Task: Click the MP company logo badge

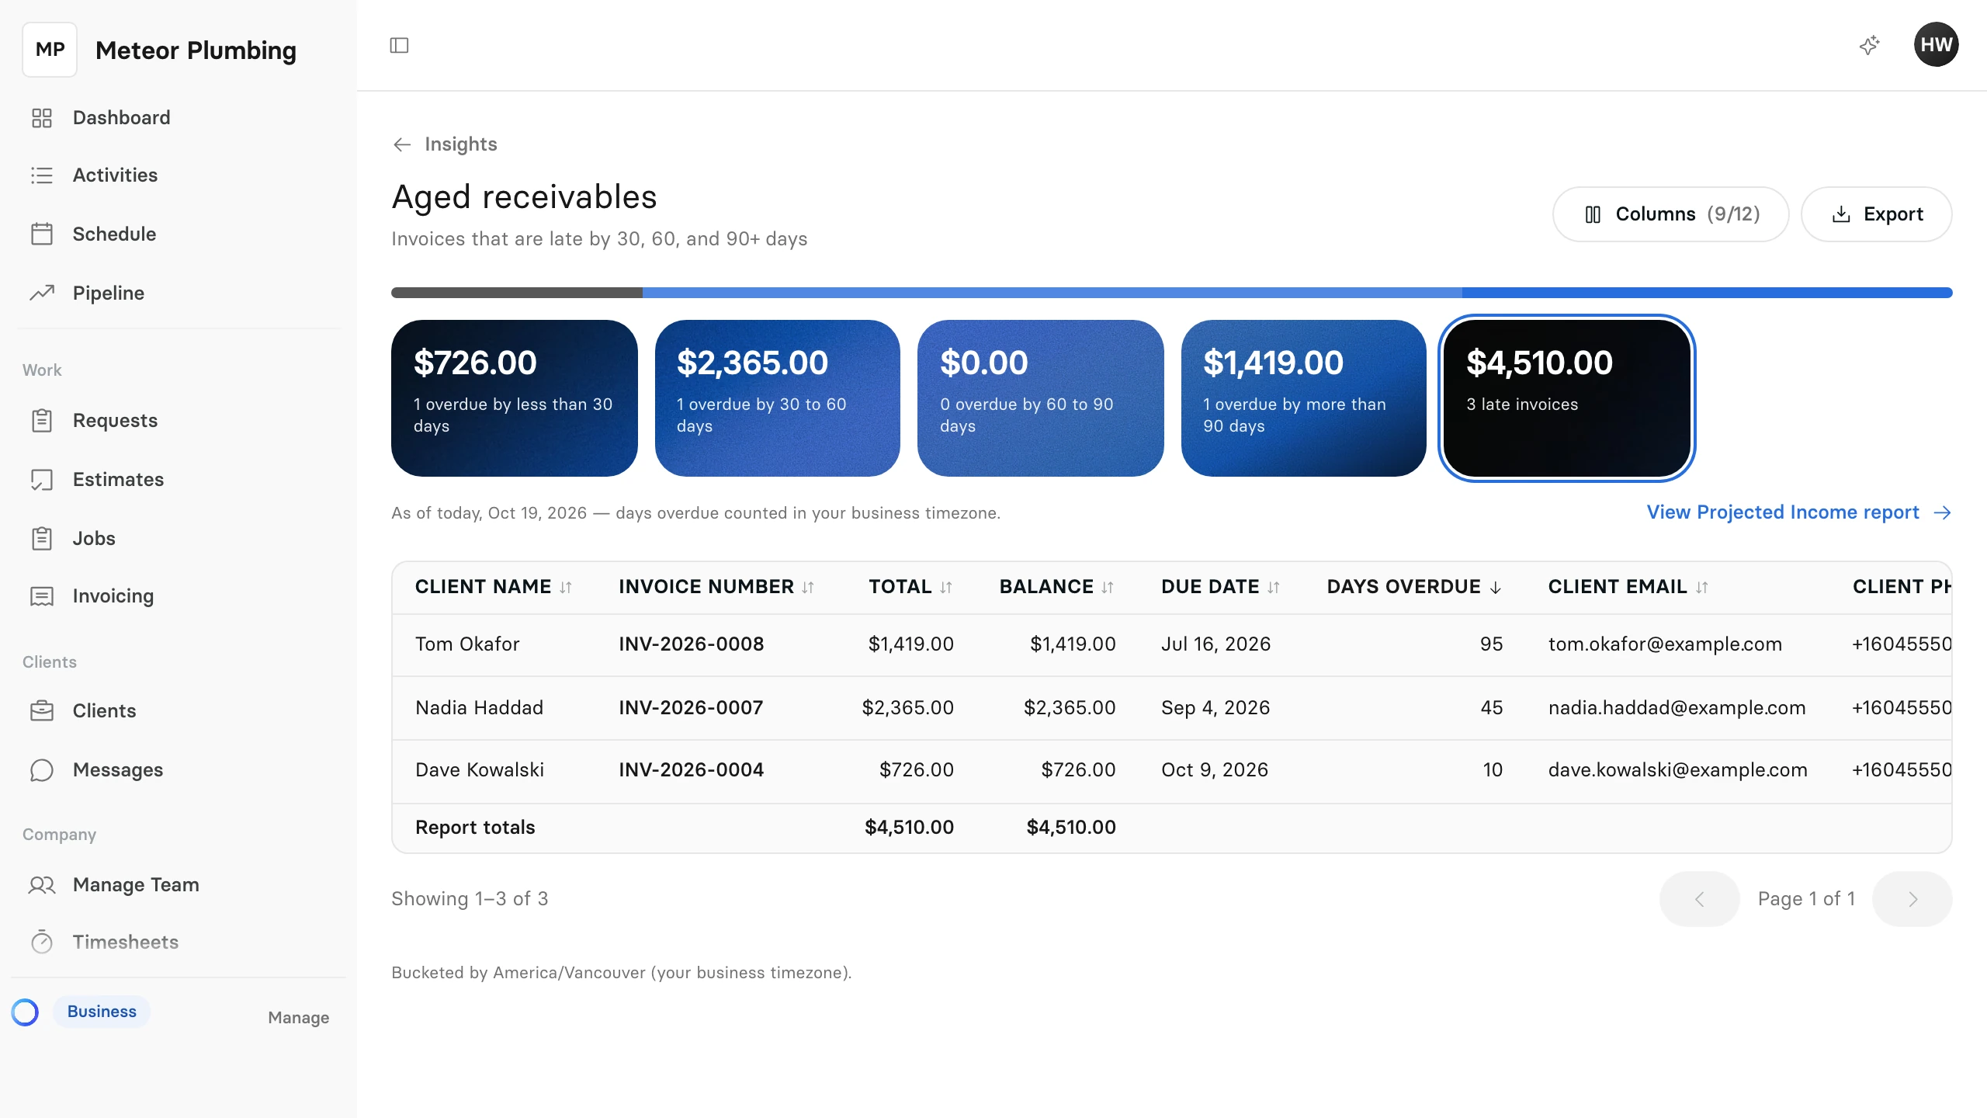Action: (50, 50)
